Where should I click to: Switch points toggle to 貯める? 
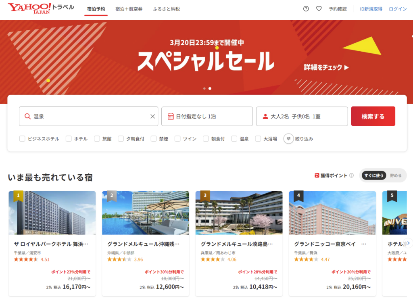[396, 176]
